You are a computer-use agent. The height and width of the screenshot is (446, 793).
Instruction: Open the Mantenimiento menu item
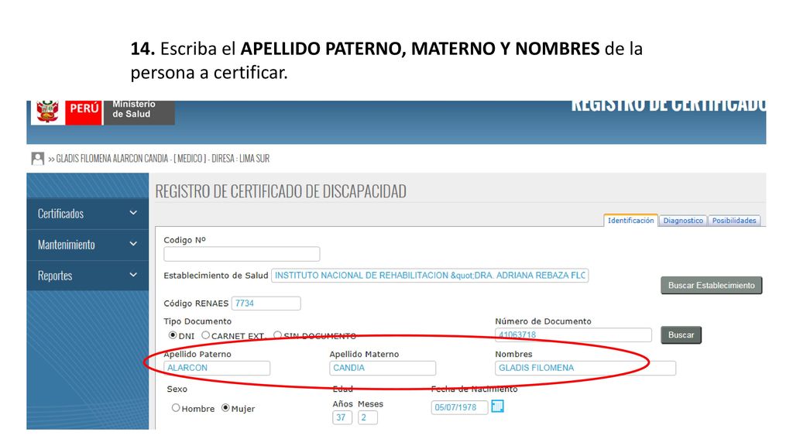click(x=88, y=245)
